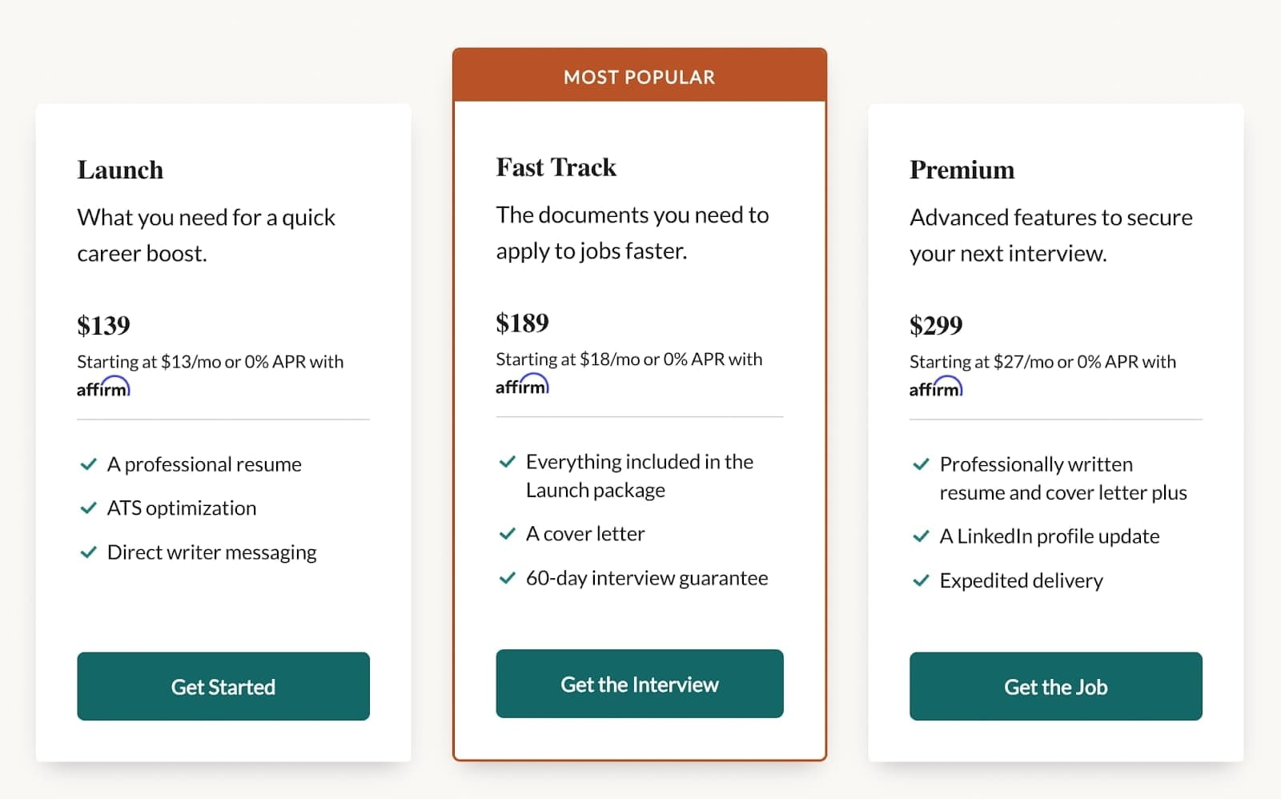Click the Starting at $13/mo financing text
The image size is (1281, 799).
[210, 362]
